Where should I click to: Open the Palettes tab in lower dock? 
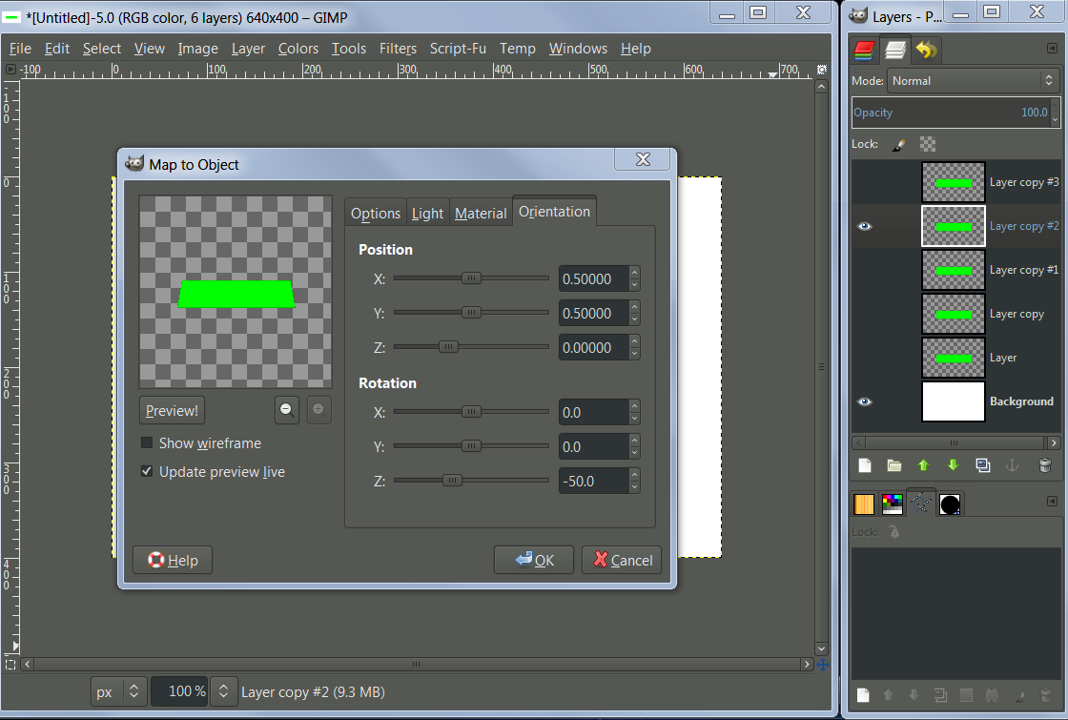tap(893, 504)
